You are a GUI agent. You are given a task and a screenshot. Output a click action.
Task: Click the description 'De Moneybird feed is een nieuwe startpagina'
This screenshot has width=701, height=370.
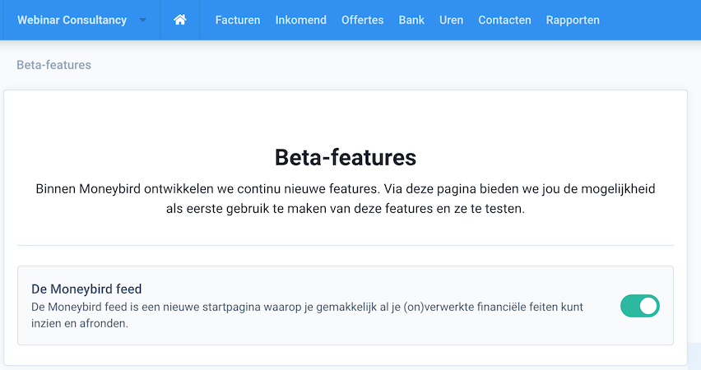(x=307, y=315)
